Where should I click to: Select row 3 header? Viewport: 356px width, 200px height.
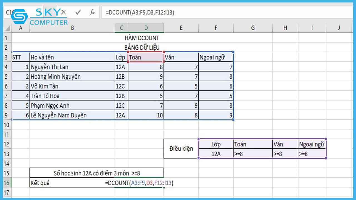pyautogui.click(x=8, y=57)
